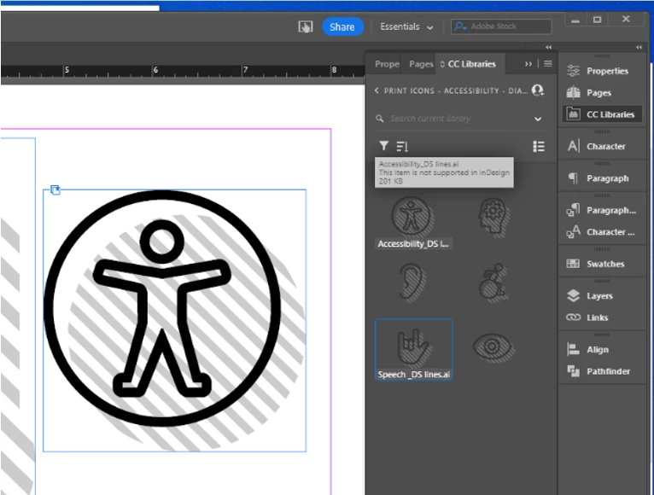
Task: Open the Layers panel in the dock
Action: pyautogui.click(x=600, y=296)
